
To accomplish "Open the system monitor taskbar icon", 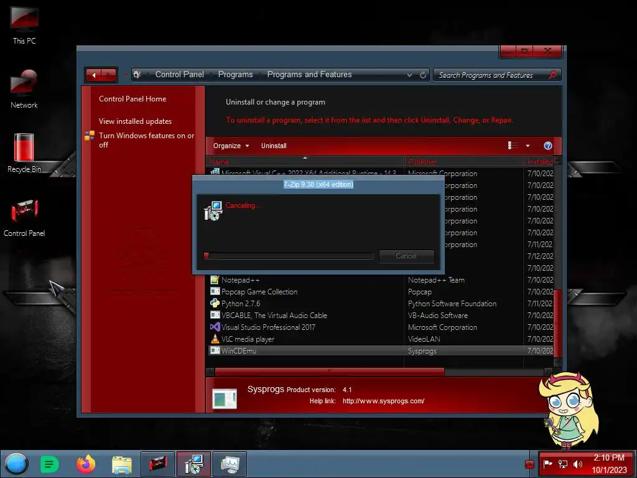I will pos(230,464).
